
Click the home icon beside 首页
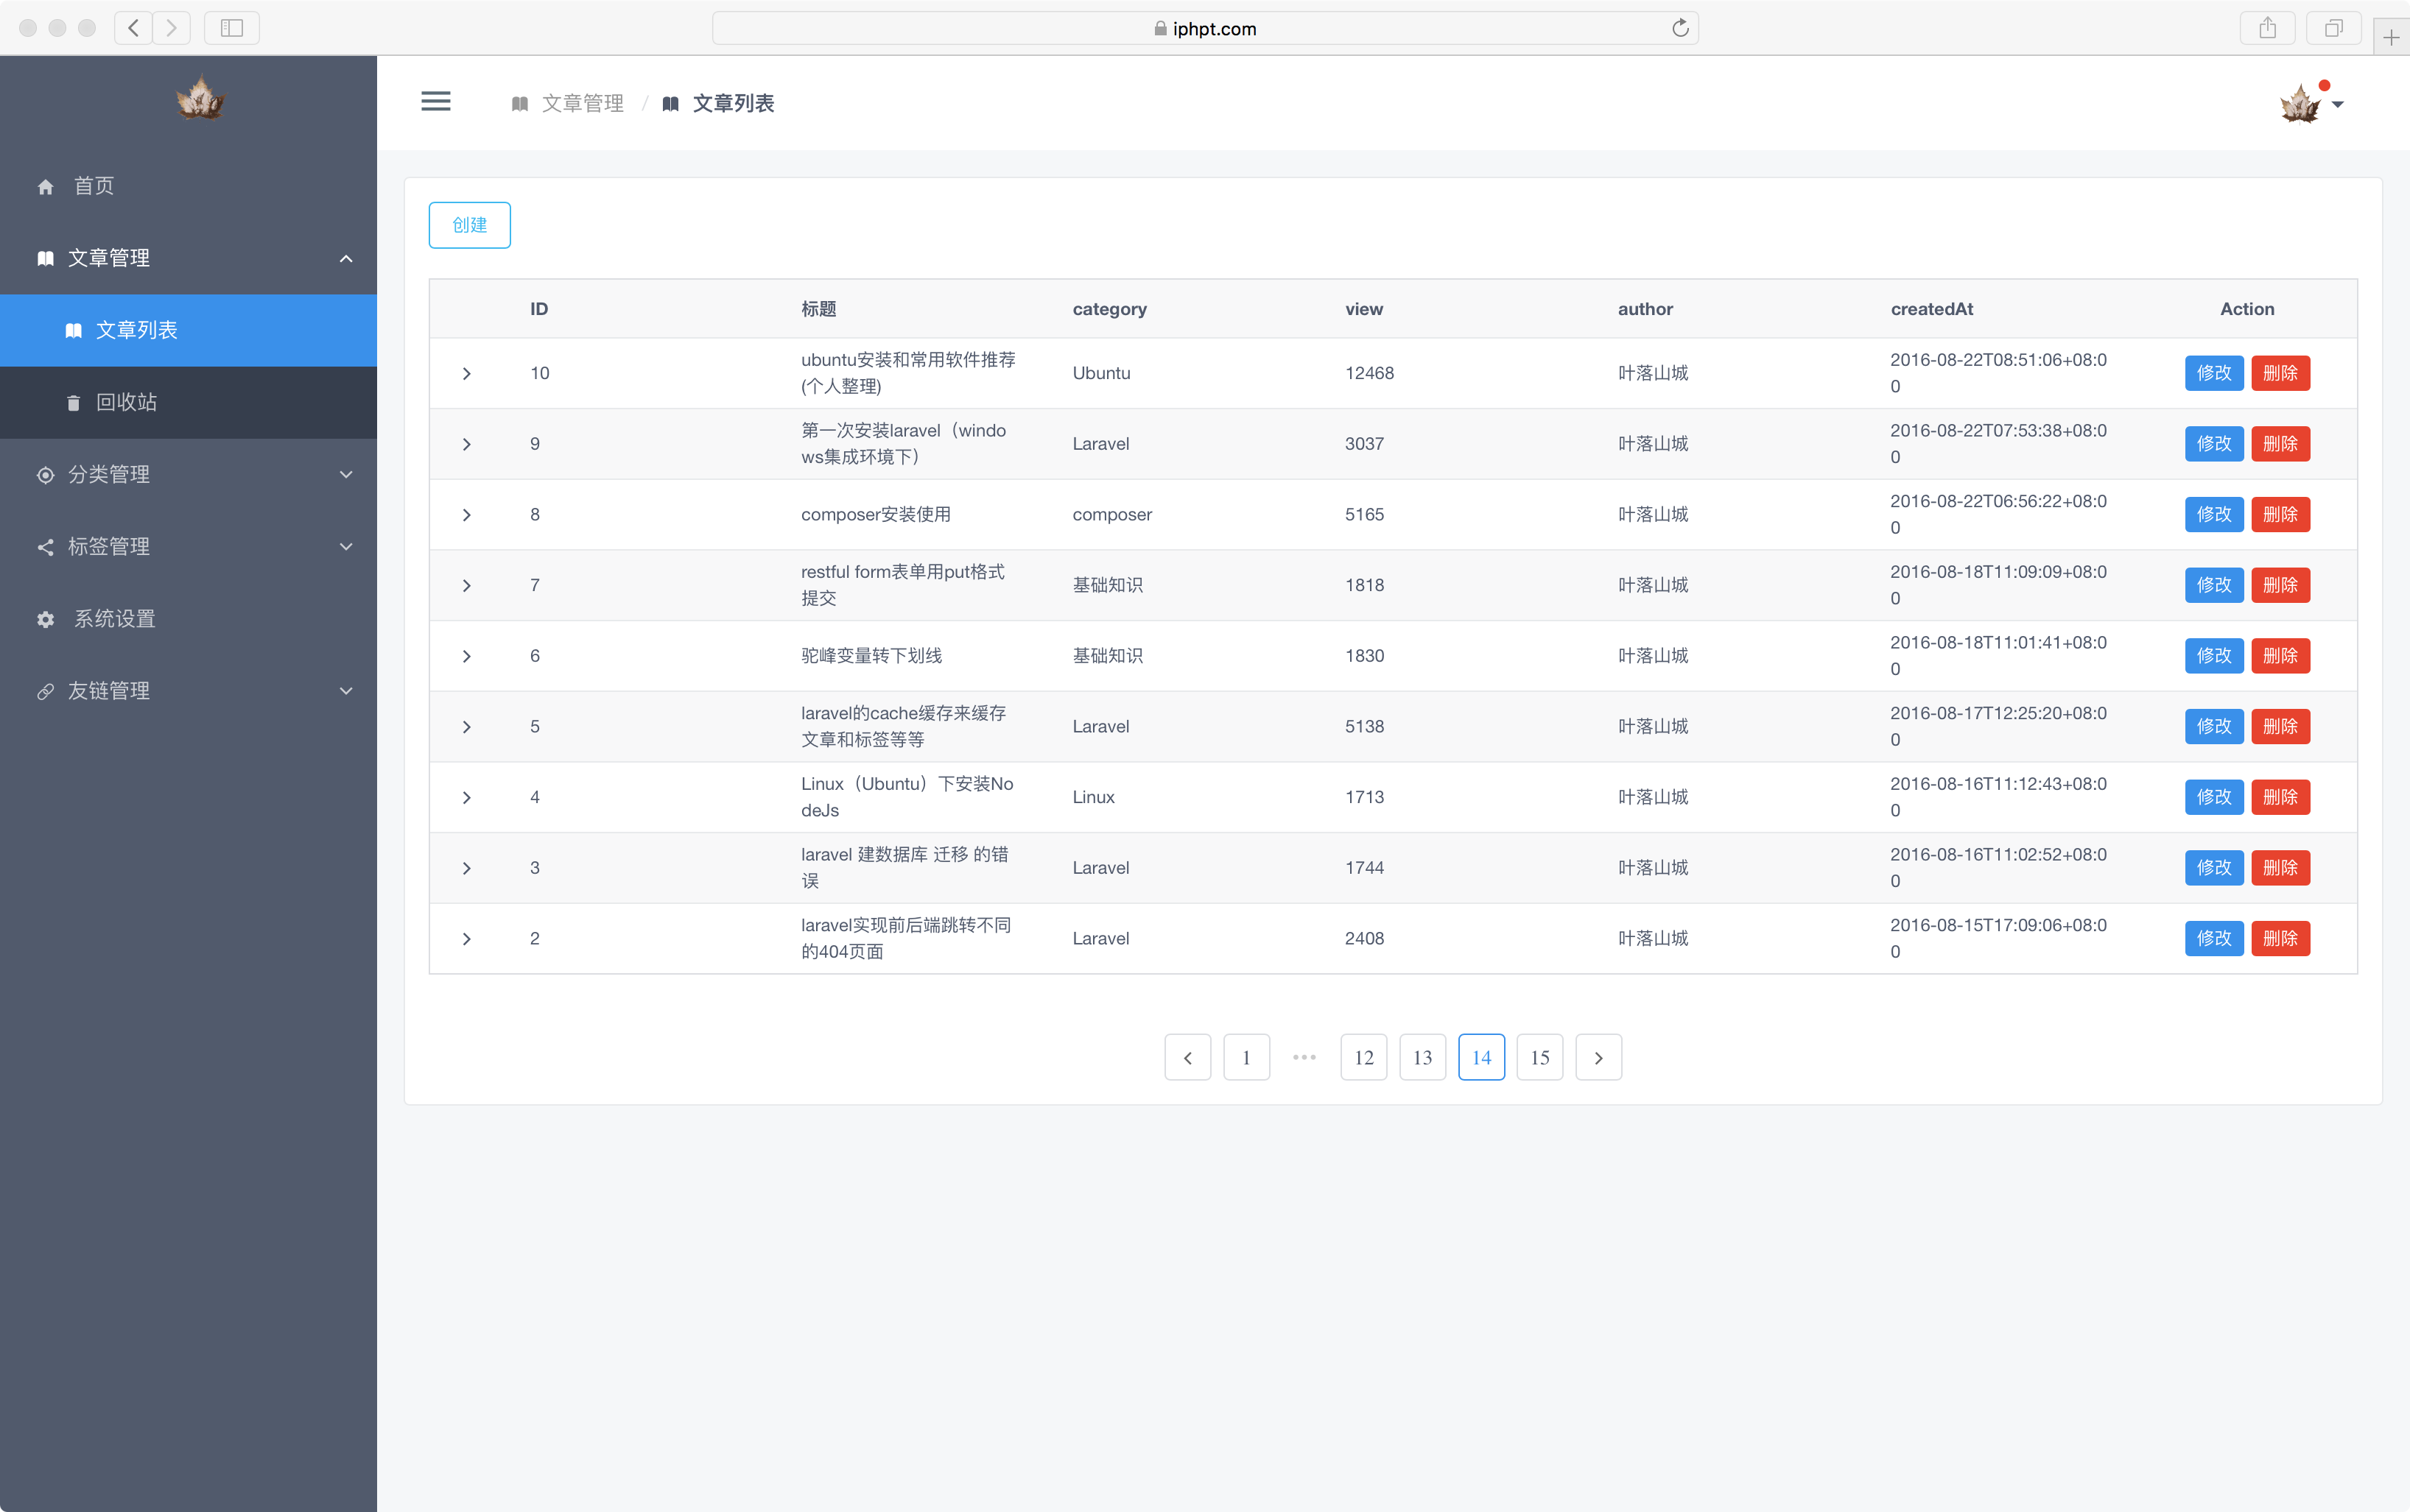coord(46,187)
